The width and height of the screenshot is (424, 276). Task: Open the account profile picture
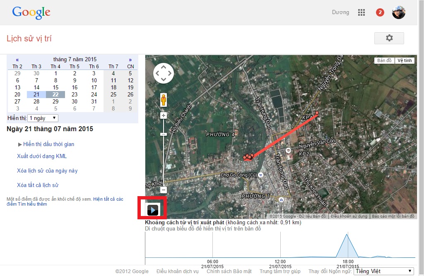pyautogui.click(x=399, y=12)
